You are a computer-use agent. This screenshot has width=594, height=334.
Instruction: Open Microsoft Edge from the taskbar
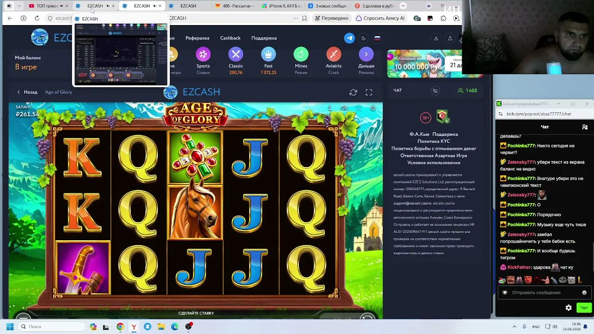tap(175, 327)
